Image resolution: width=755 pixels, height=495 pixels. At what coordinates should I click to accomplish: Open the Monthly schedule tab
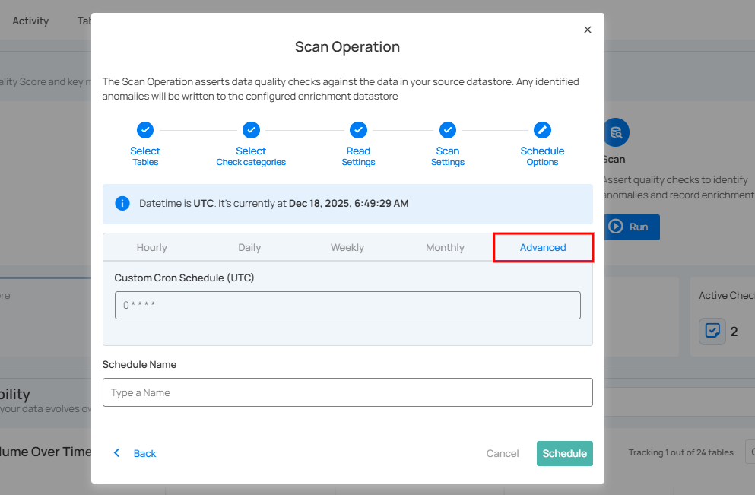(445, 247)
